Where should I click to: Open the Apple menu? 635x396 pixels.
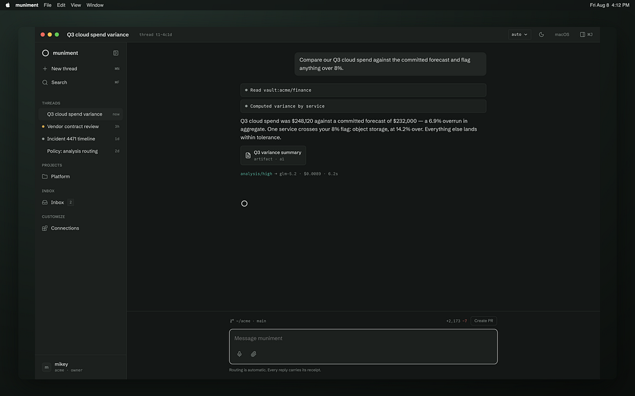pos(7,5)
